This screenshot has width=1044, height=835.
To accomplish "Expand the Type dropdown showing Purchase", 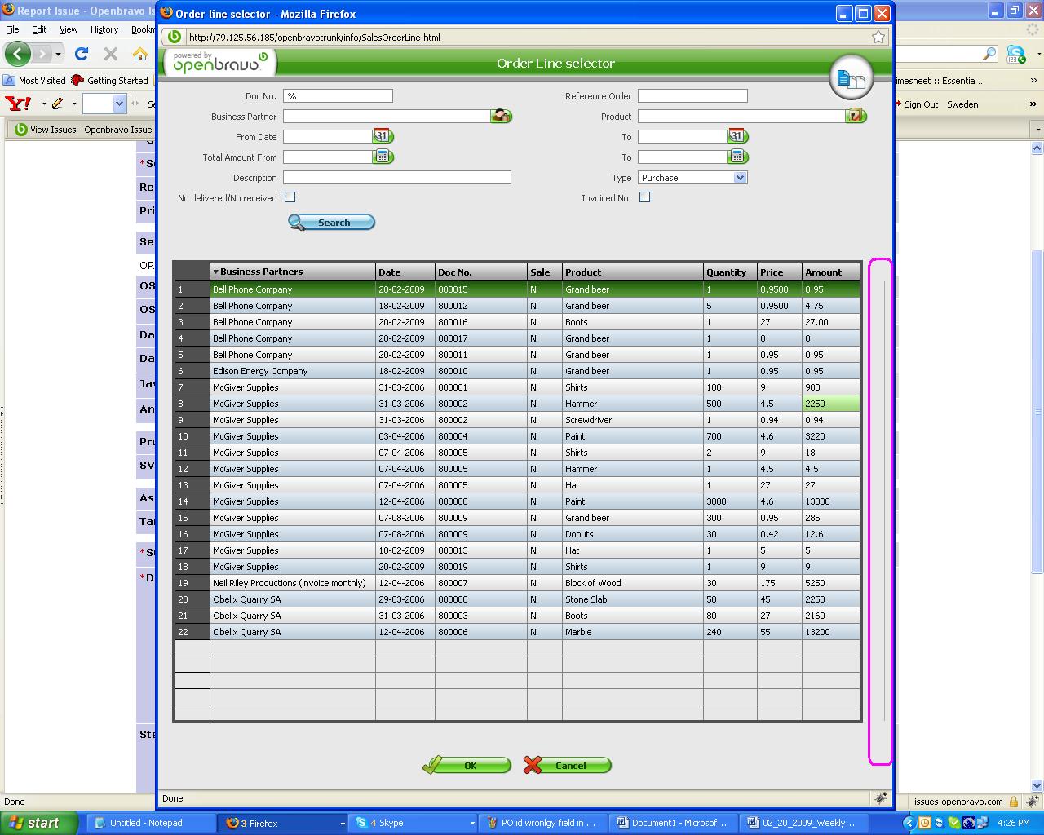I will pyautogui.click(x=692, y=178).
